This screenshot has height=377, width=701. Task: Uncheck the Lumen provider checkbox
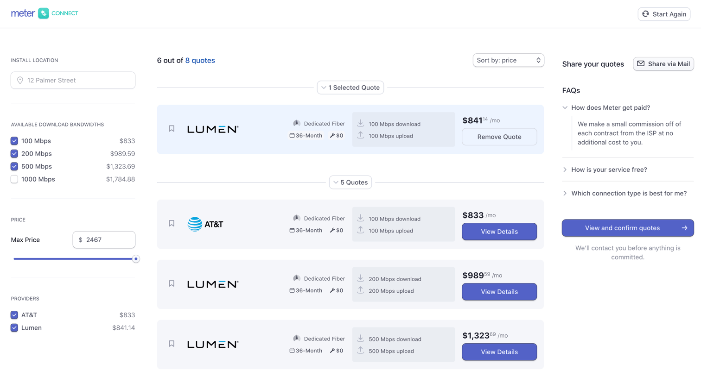(x=14, y=328)
